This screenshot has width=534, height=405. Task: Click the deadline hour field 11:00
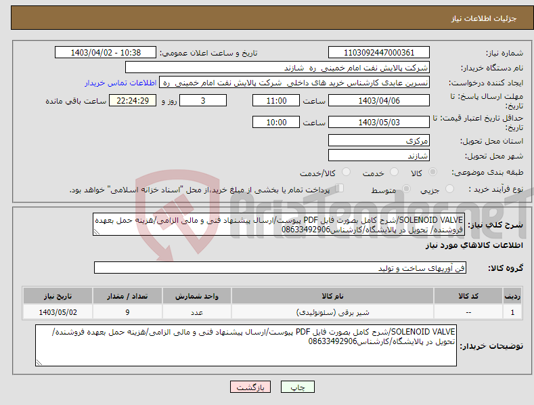coord(276,100)
